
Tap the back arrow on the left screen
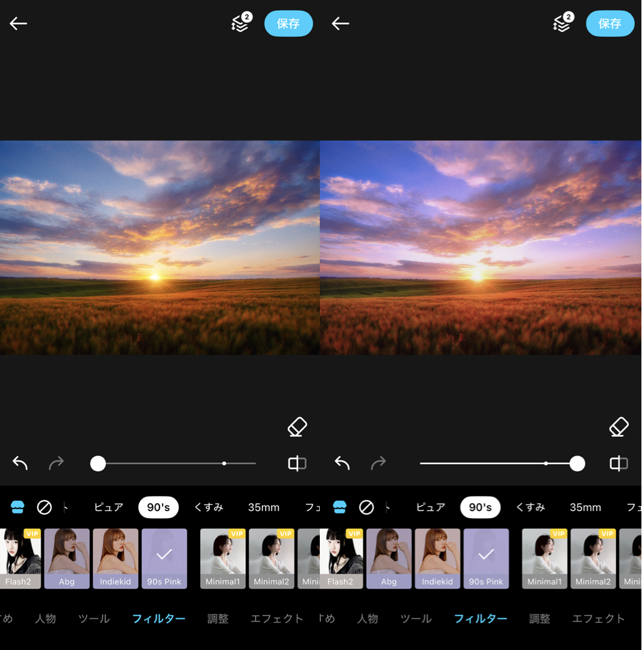click(x=19, y=23)
